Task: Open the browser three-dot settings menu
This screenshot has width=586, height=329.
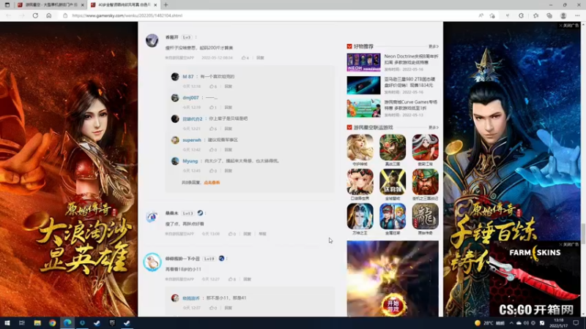Action: pyautogui.click(x=577, y=15)
